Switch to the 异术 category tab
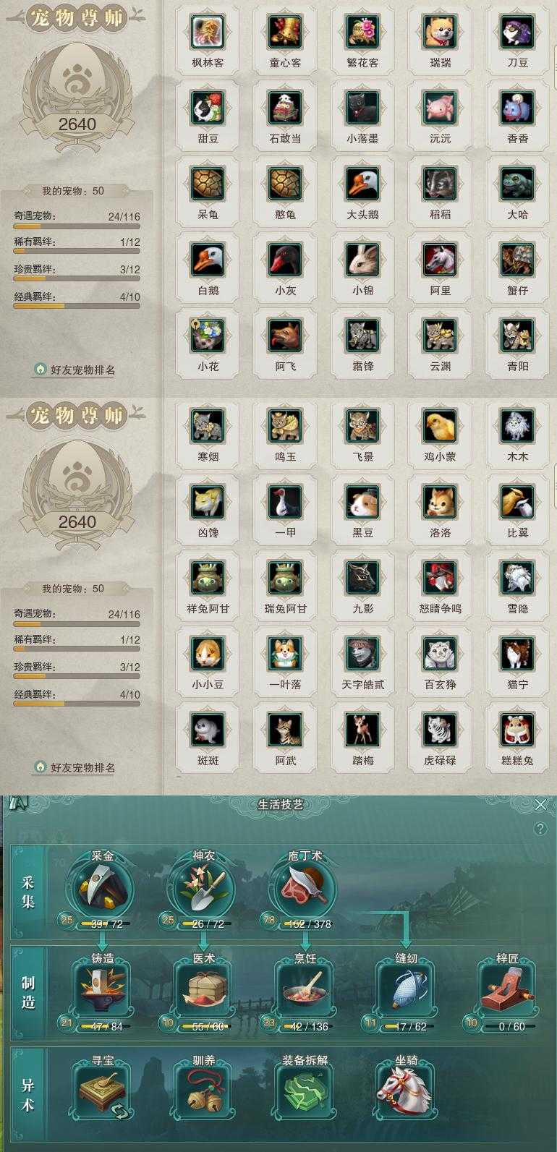Screen dimensions: 557x1152 (28, 1093)
